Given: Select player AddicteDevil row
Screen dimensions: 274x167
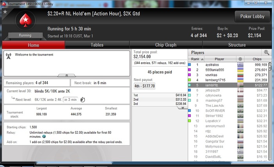Looking at the screenshot, I should pyautogui.click(x=228, y=136).
